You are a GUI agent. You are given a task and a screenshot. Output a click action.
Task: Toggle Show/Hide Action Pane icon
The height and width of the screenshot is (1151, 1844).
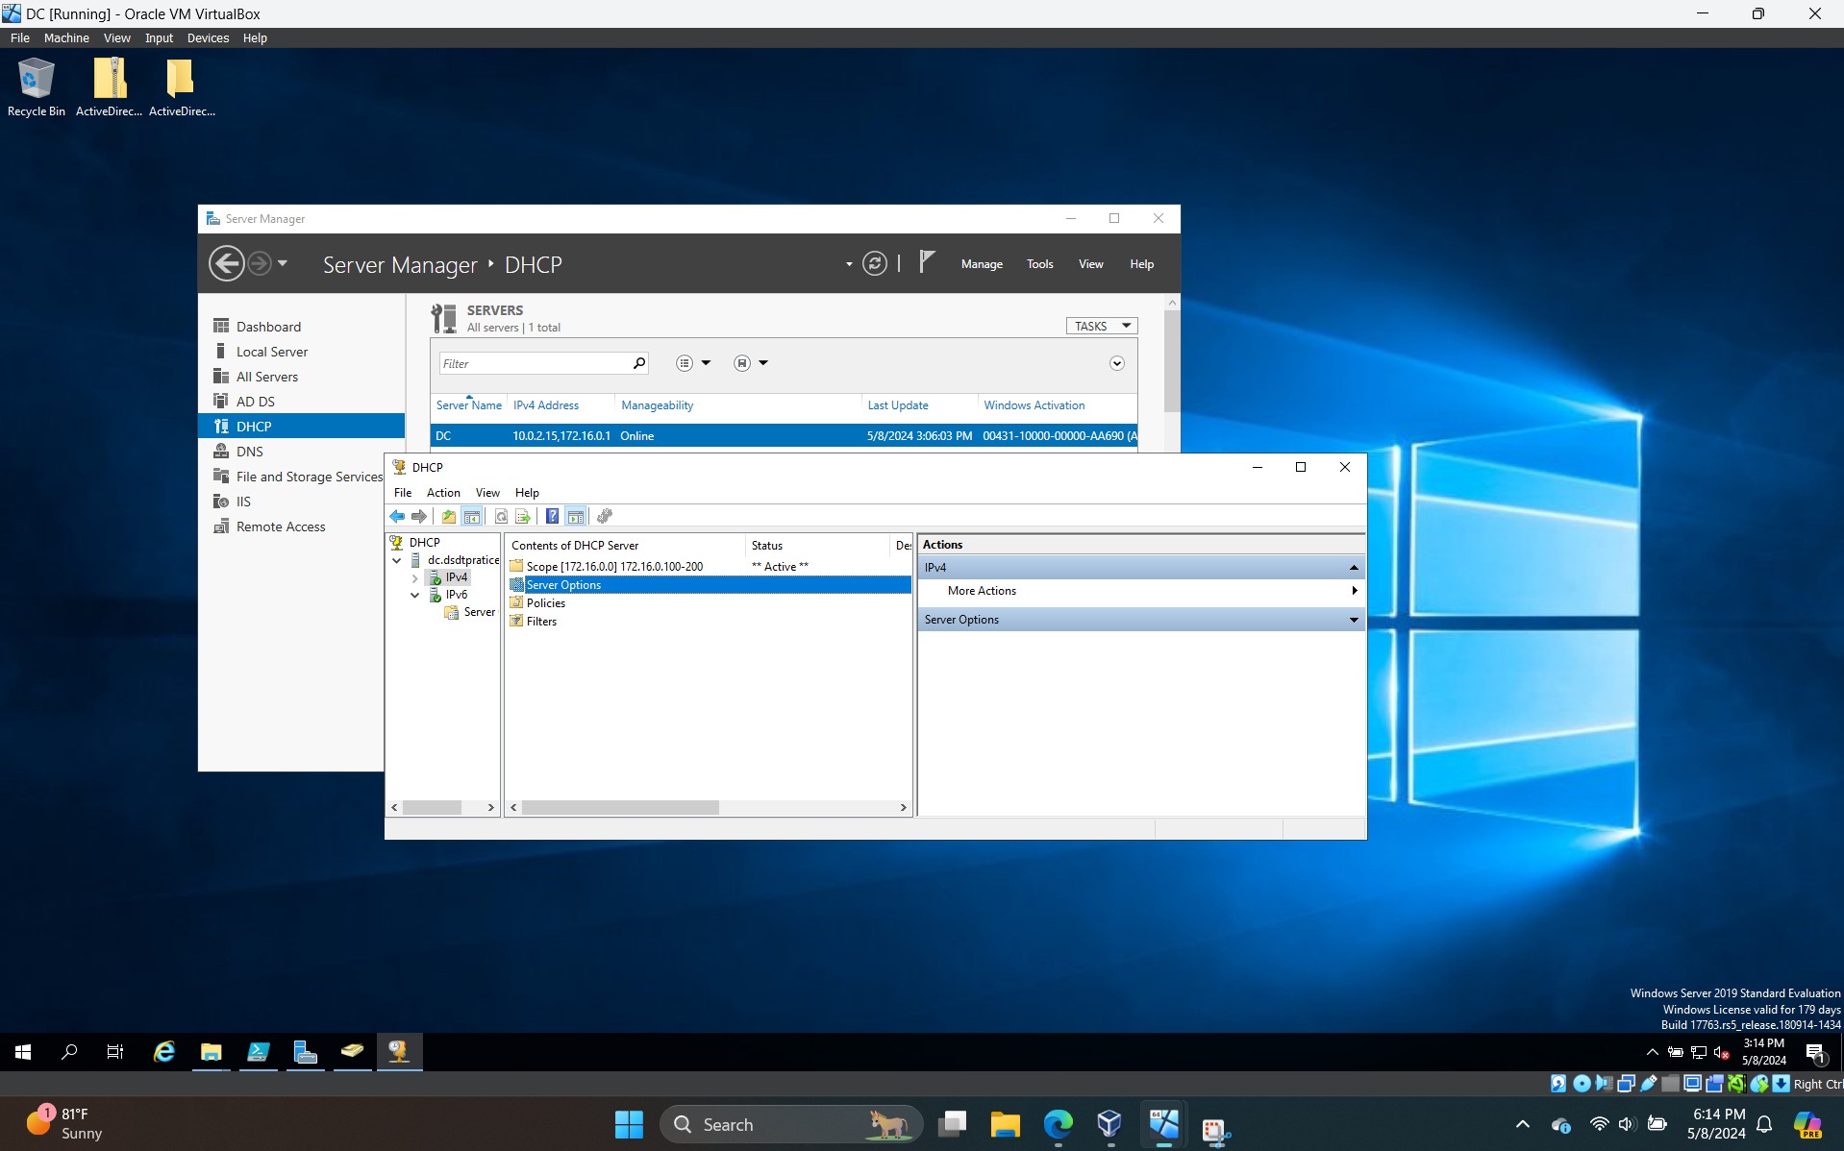tap(576, 517)
